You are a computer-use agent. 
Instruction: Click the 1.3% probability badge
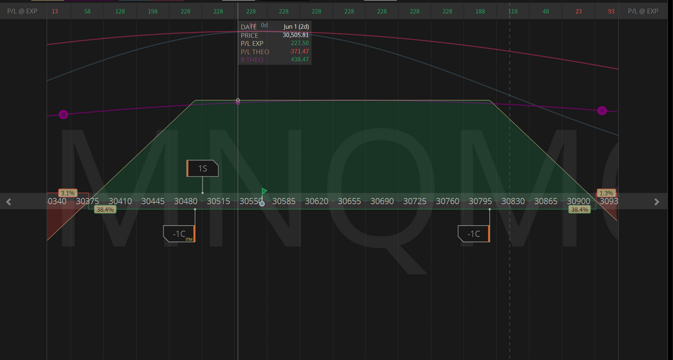tap(606, 193)
